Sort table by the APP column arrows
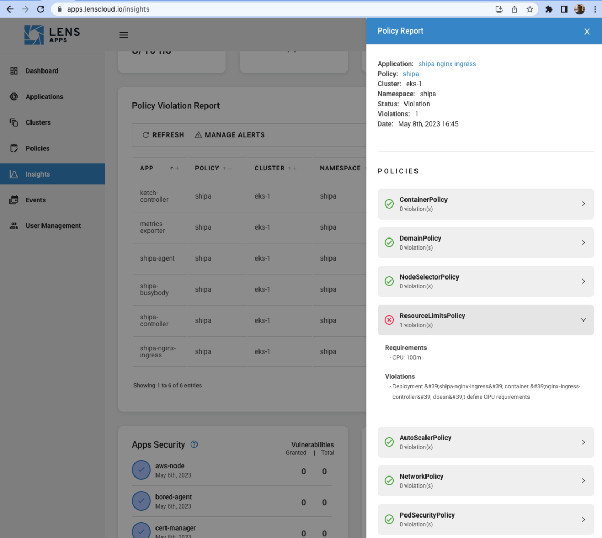The image size is (602, 538). click(174, 168)
